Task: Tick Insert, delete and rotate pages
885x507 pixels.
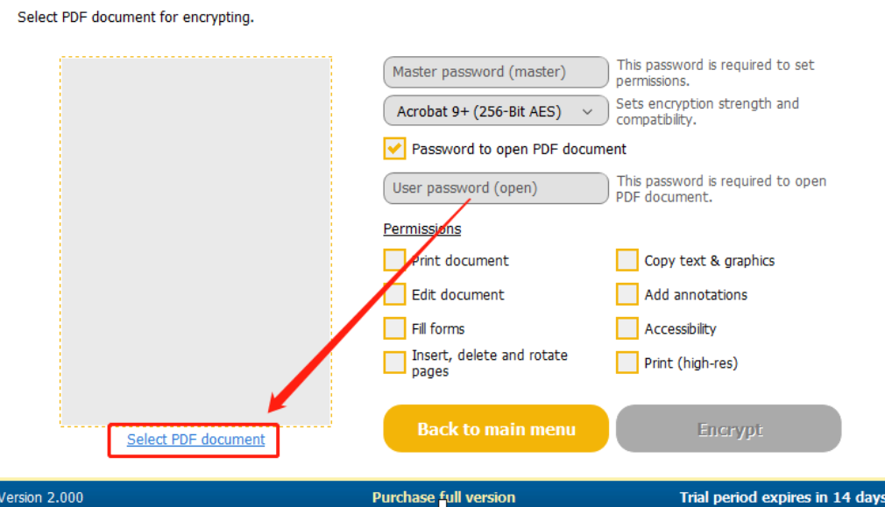Action: click(x=394, y=363)
